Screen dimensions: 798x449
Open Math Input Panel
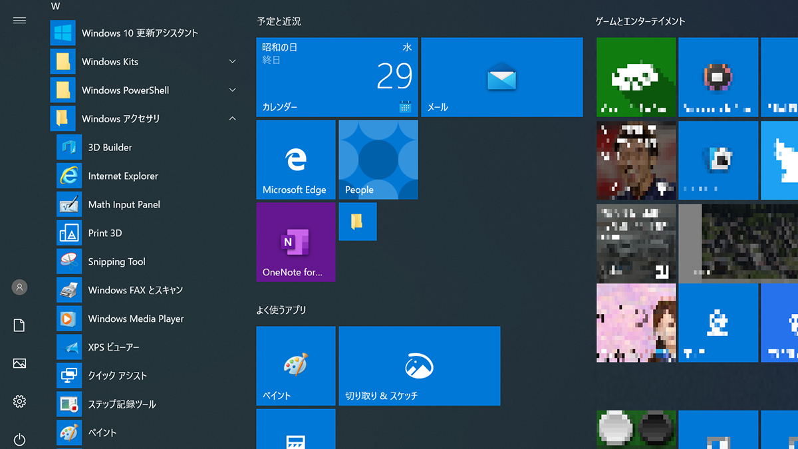point(124,205)
